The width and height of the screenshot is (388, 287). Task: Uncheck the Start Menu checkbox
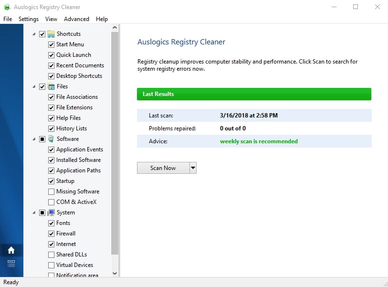point(51,44)
